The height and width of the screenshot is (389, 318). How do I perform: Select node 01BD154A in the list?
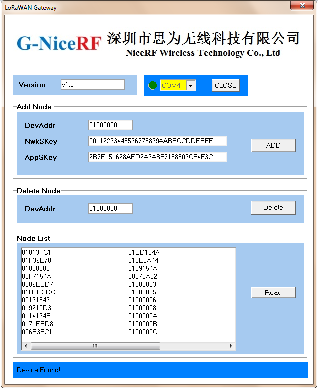(144, 252)
